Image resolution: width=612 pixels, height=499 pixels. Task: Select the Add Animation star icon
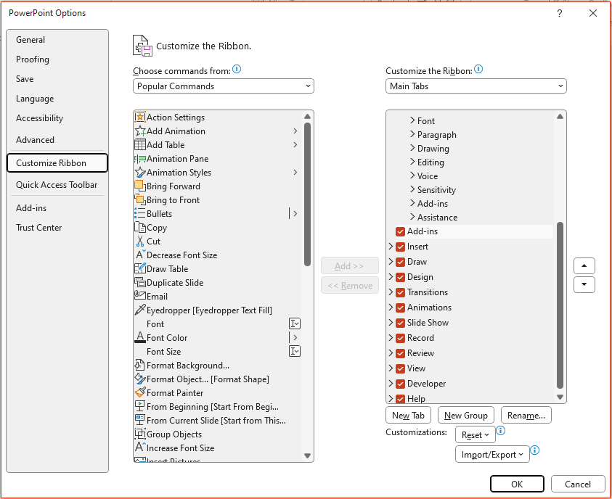pos(139,131)
